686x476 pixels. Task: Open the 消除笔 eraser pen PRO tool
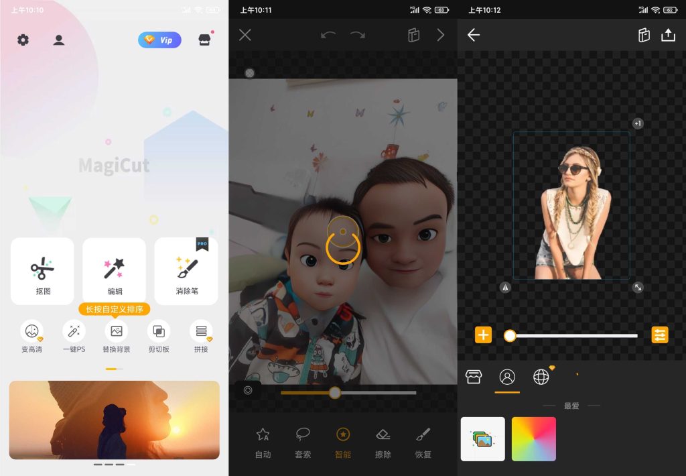(186, 271)
